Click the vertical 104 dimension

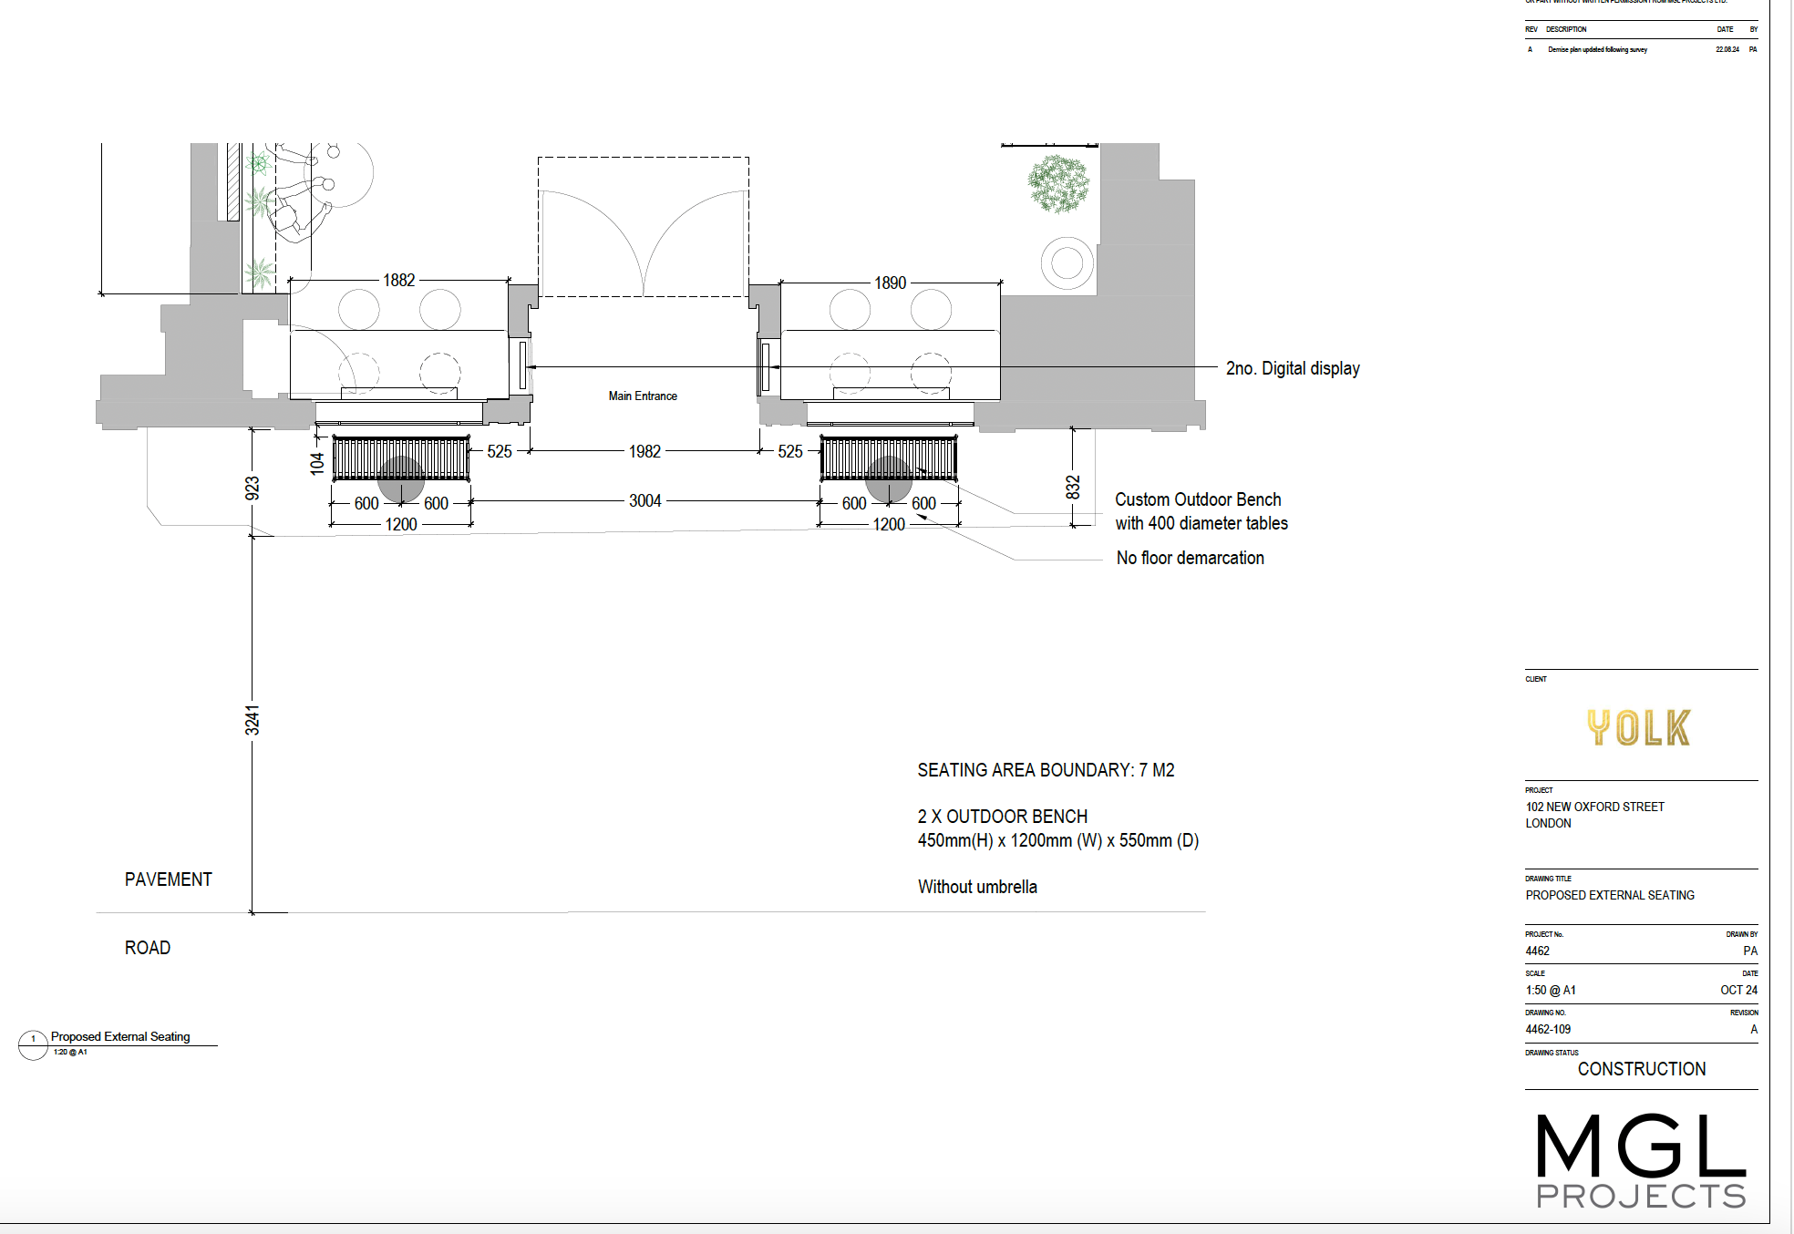(x=316, y=463)
